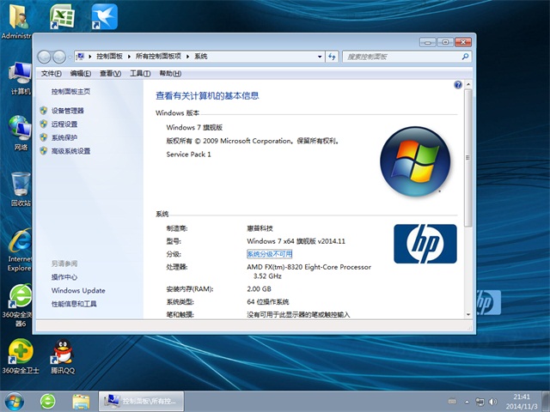This screenshot has height=412, width=550.
Task: Open the Excel shortcut on desktop
Action: (61, 17)
